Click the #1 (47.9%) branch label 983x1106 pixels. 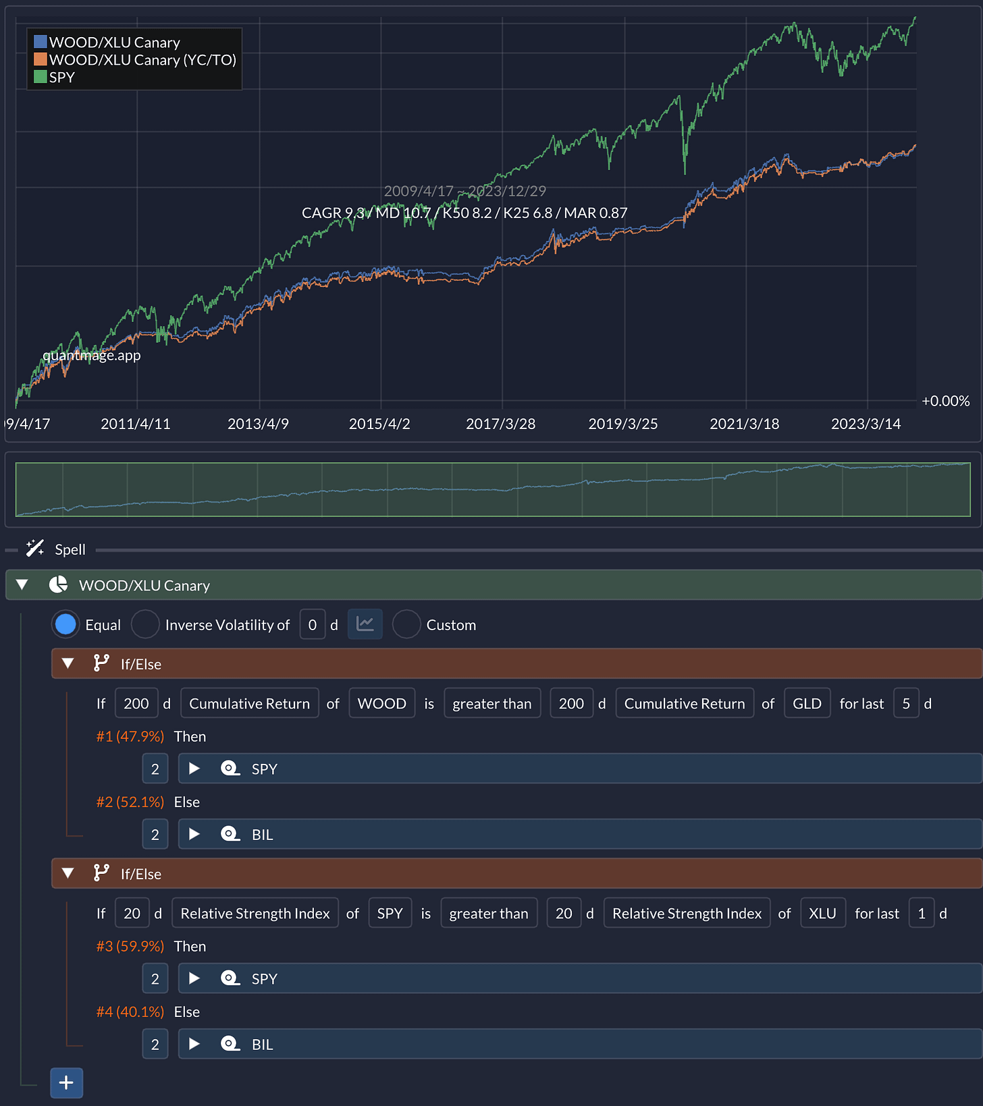130,736
